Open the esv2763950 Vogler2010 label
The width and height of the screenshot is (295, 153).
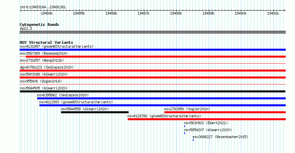[187, 109]
